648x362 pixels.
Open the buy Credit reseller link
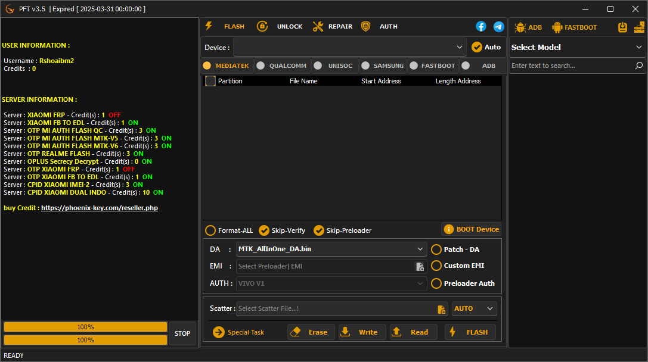point(100,207)
